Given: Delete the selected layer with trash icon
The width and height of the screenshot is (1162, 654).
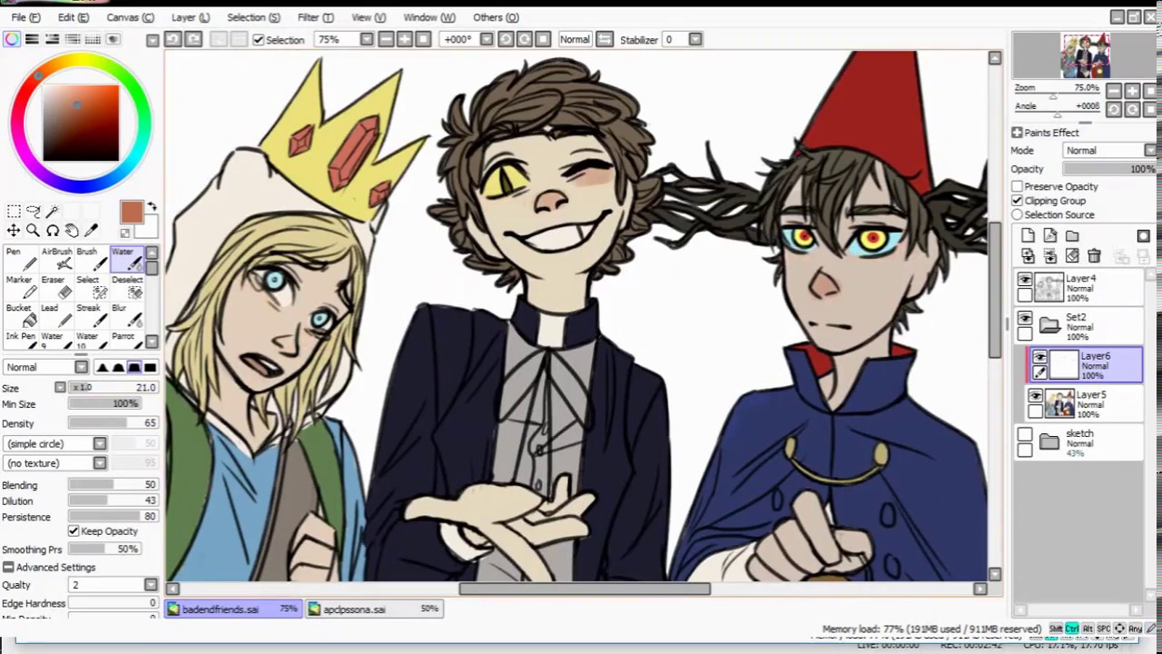Looking at the screenshot, I should (1094, 257).
